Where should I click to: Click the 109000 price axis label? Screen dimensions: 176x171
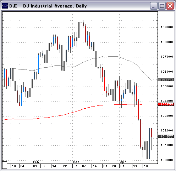167,27
